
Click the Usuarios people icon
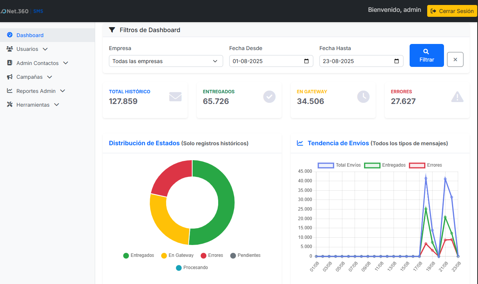pos(10,49)
